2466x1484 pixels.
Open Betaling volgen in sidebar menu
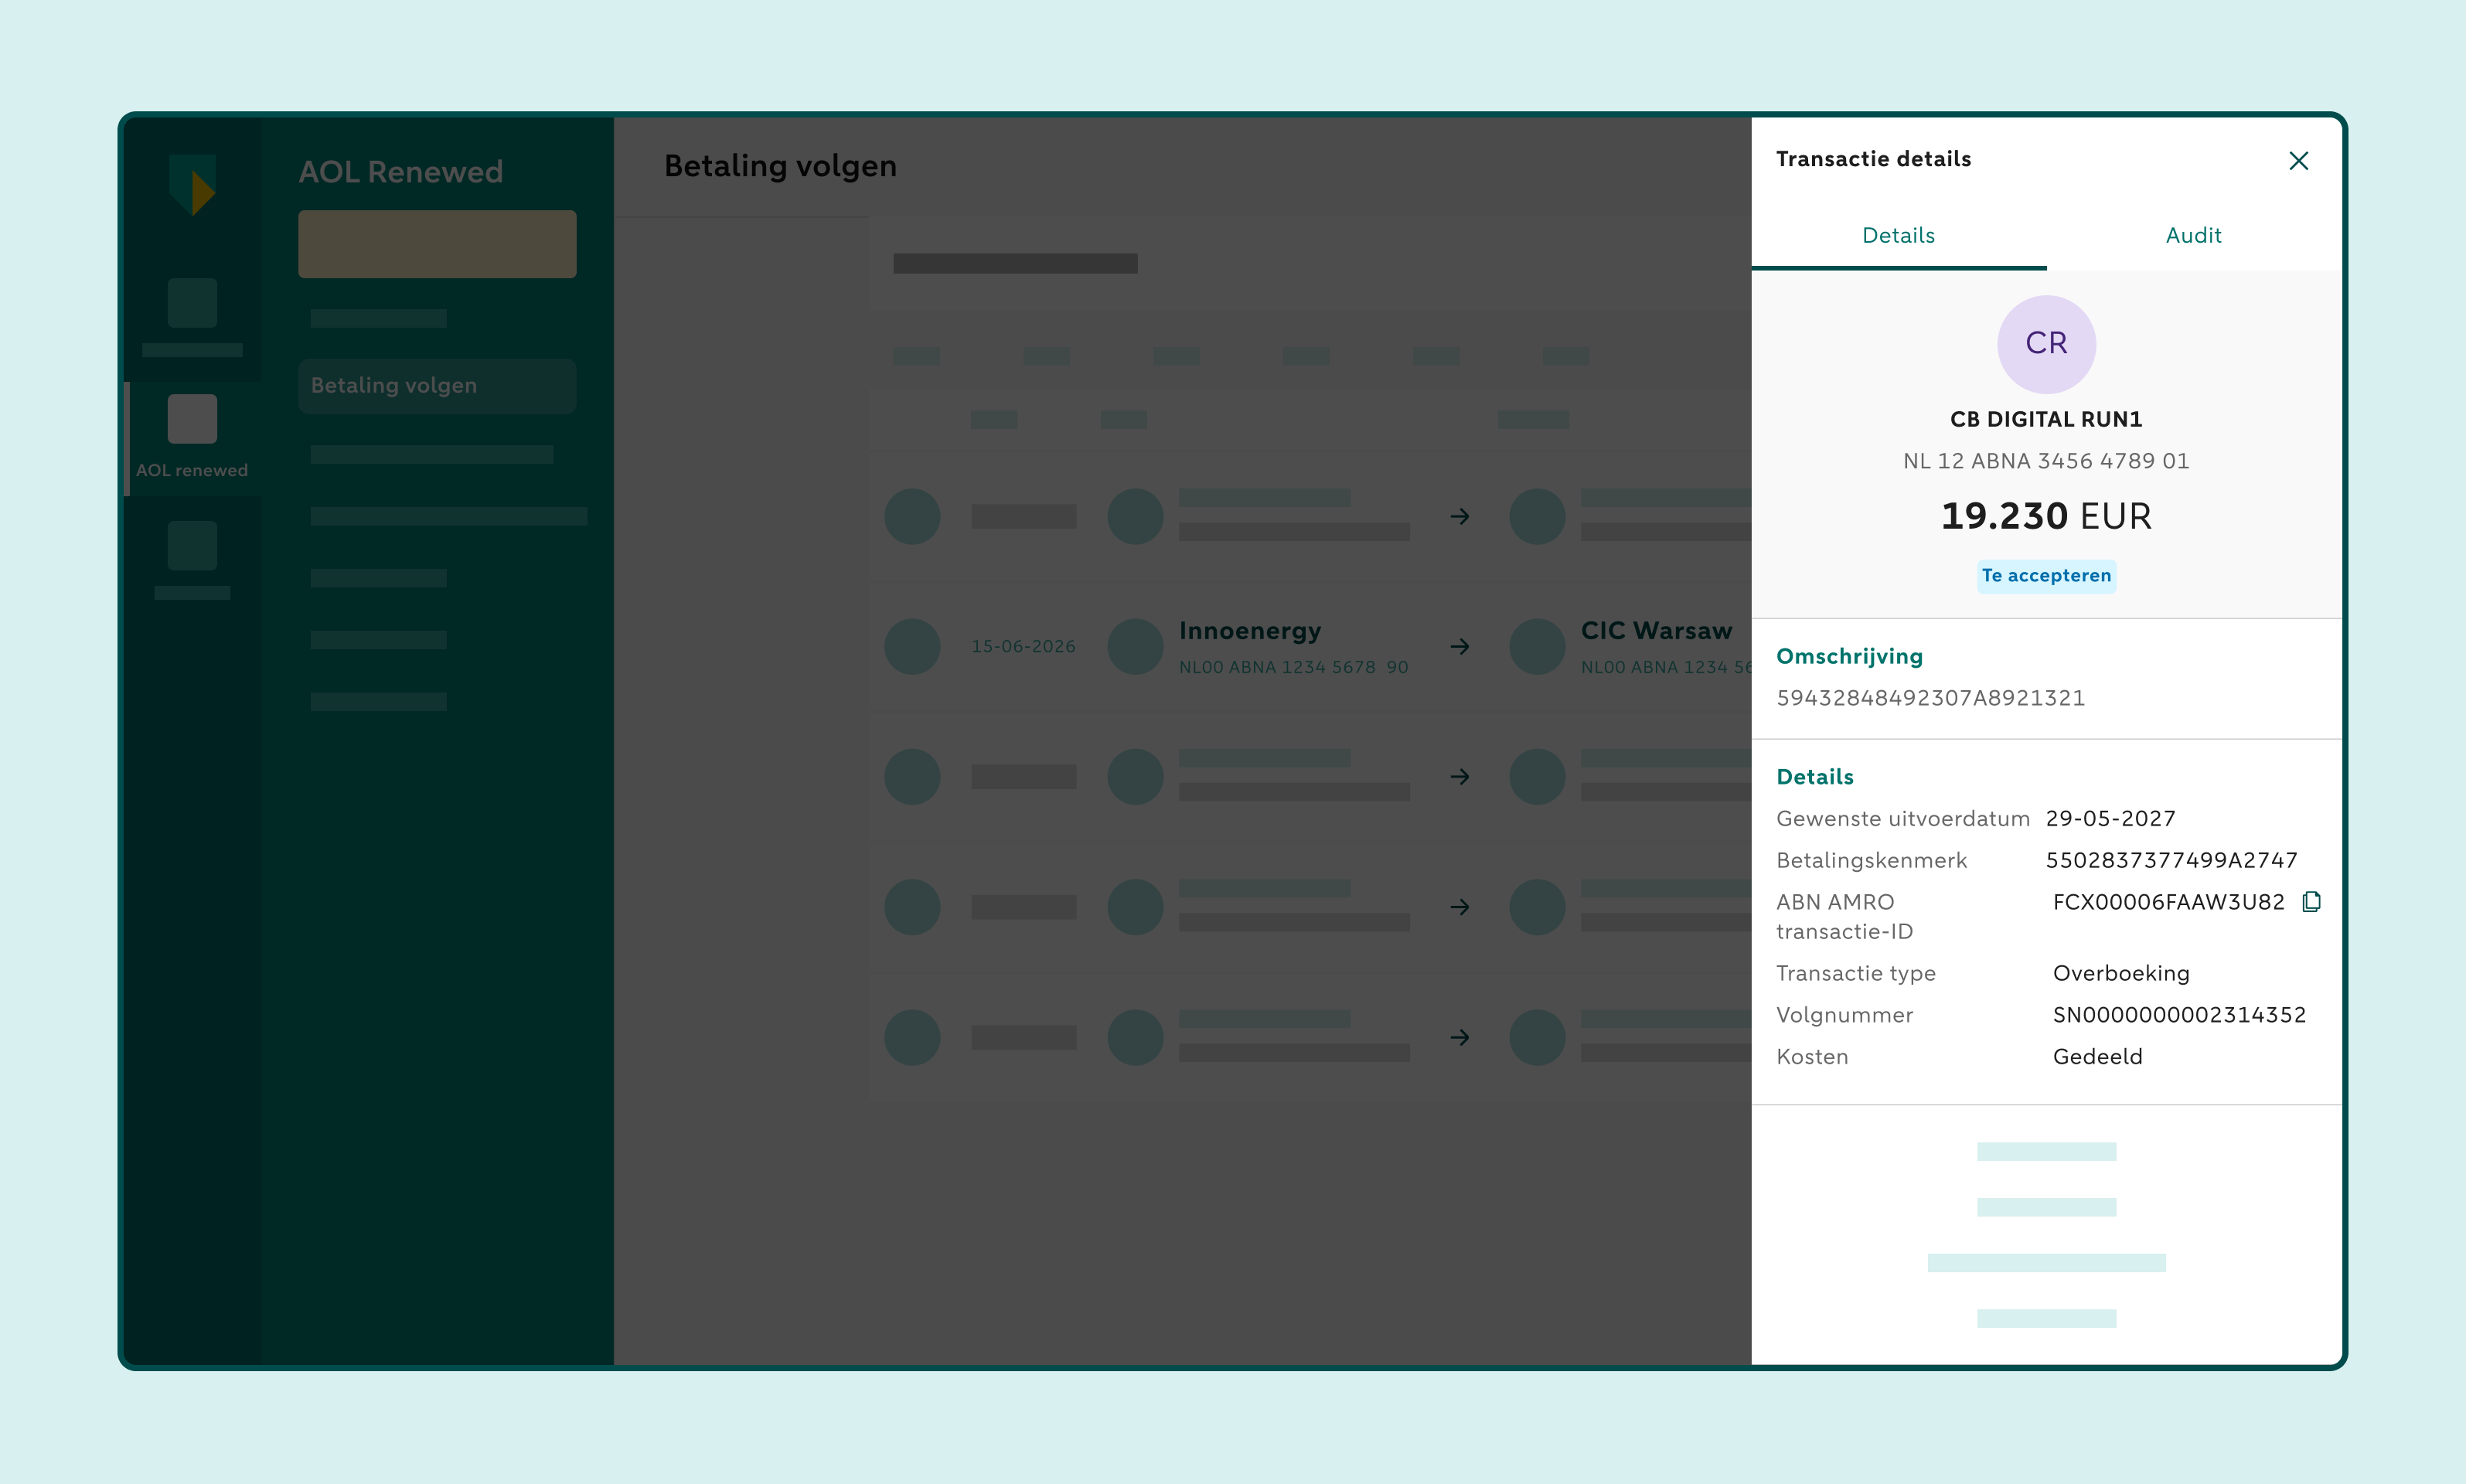click(437, 386)
